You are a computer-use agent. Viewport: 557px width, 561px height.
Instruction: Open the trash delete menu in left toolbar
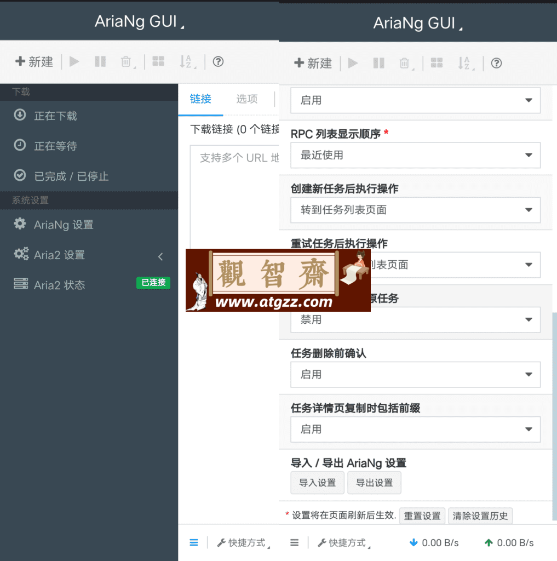(x=128, y=62)
